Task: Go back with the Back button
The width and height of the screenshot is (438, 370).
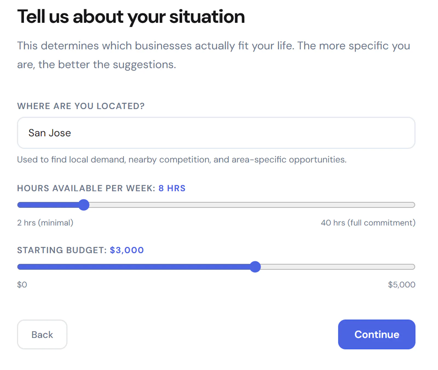Action: coord(42,334)
